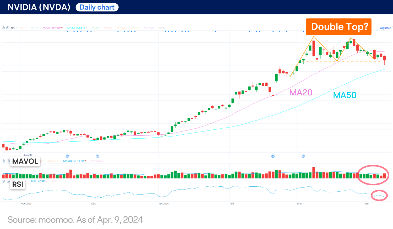Remove the MA indicator with its X icon

tap(8, 28)
